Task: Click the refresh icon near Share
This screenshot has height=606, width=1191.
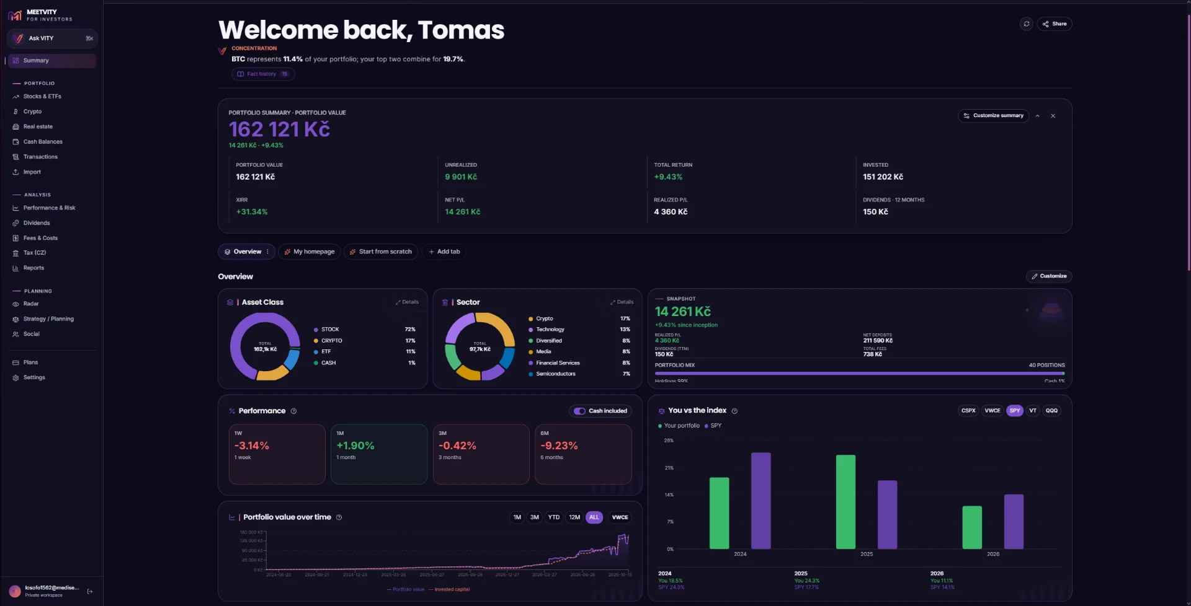Action: coord(1027,24)
